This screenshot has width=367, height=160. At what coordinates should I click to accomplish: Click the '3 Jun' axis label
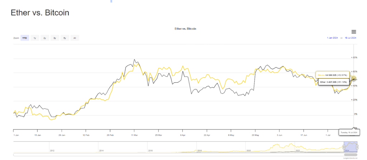click(279, 135)
